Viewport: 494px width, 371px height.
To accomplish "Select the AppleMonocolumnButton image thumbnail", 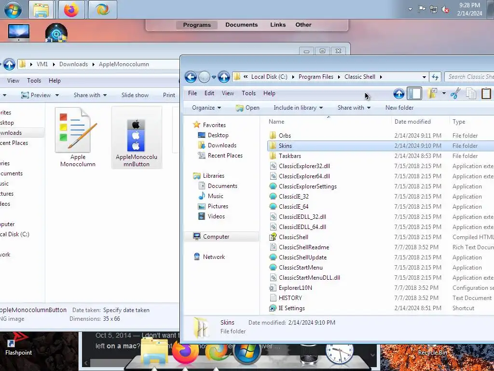I will (137, 137).
